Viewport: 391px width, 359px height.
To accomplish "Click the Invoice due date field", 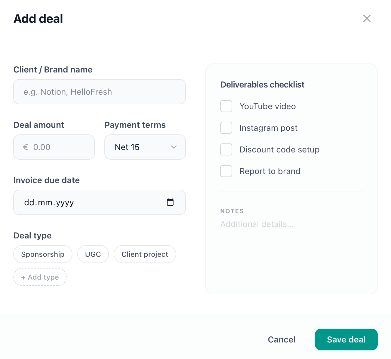I will tap(90, 202).
